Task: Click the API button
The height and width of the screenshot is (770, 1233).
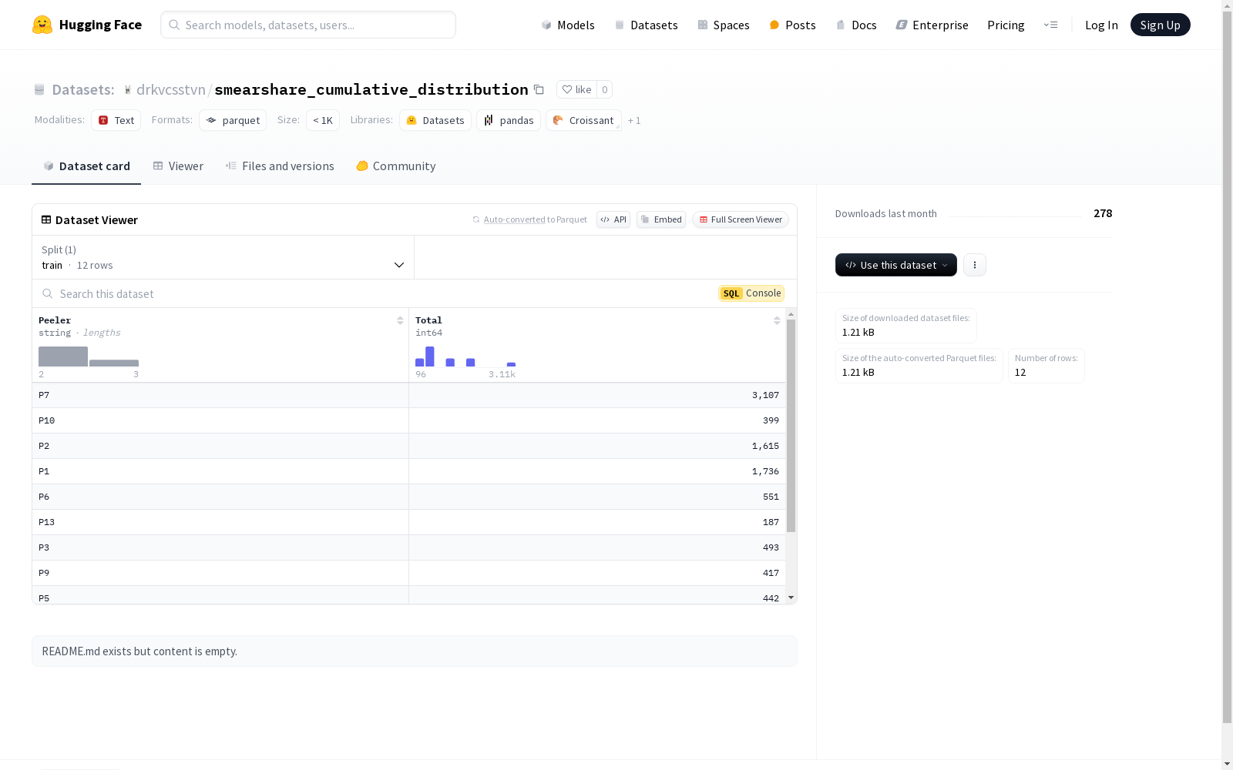Action: [x=613, y=219]
